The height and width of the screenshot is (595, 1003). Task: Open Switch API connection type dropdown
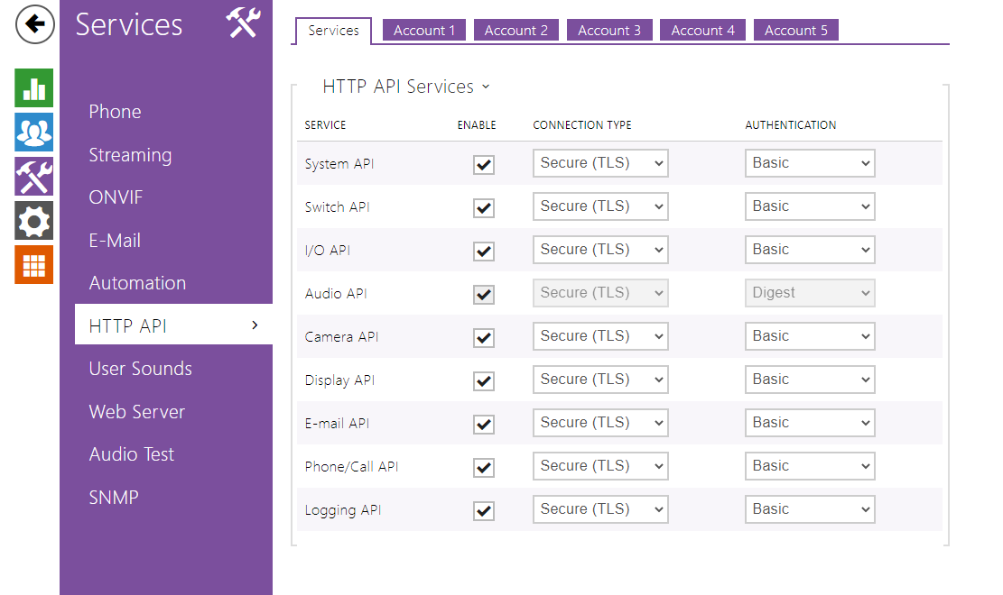600,206
